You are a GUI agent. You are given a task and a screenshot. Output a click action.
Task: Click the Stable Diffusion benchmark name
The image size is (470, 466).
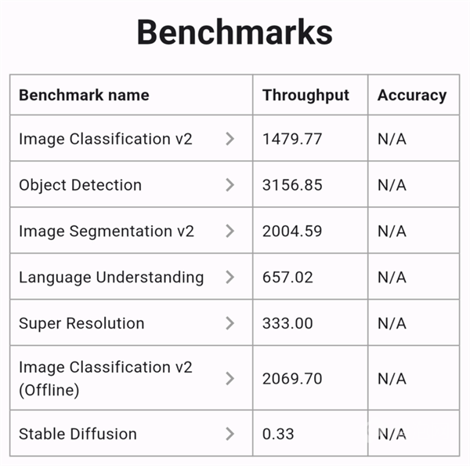coord(78,434)
